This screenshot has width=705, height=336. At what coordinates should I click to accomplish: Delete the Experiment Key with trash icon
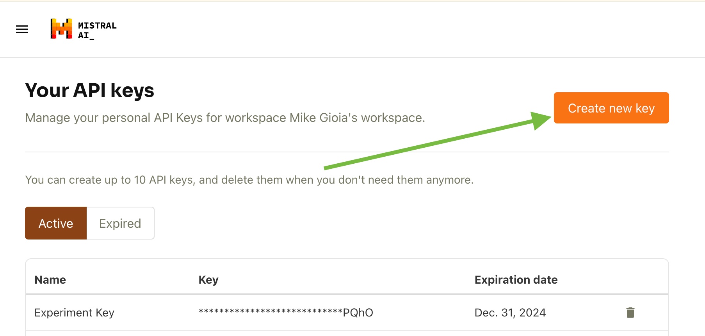point(630,313)
